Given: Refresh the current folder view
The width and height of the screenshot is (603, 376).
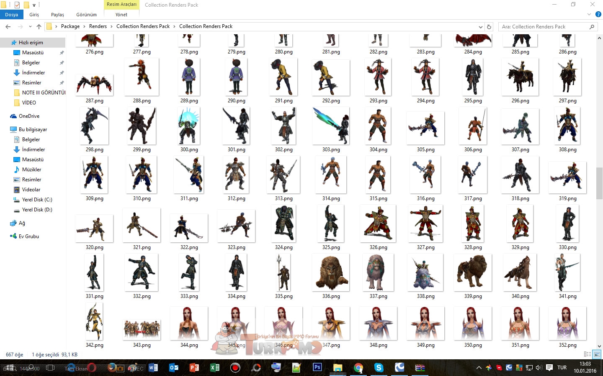Looking at the screenshot, I should pos(489,27).
